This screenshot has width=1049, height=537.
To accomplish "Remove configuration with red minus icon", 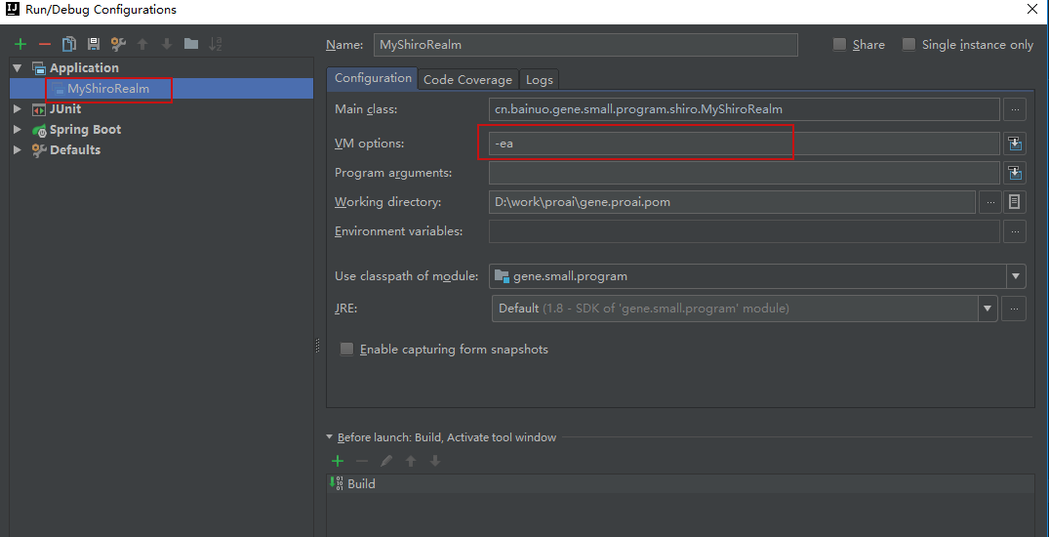I will click(45, 44).
